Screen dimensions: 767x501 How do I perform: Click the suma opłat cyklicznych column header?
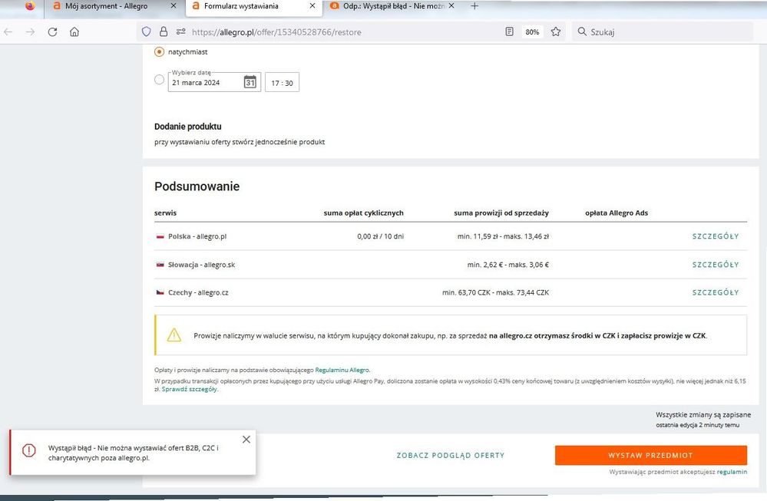tap(363, 213)
